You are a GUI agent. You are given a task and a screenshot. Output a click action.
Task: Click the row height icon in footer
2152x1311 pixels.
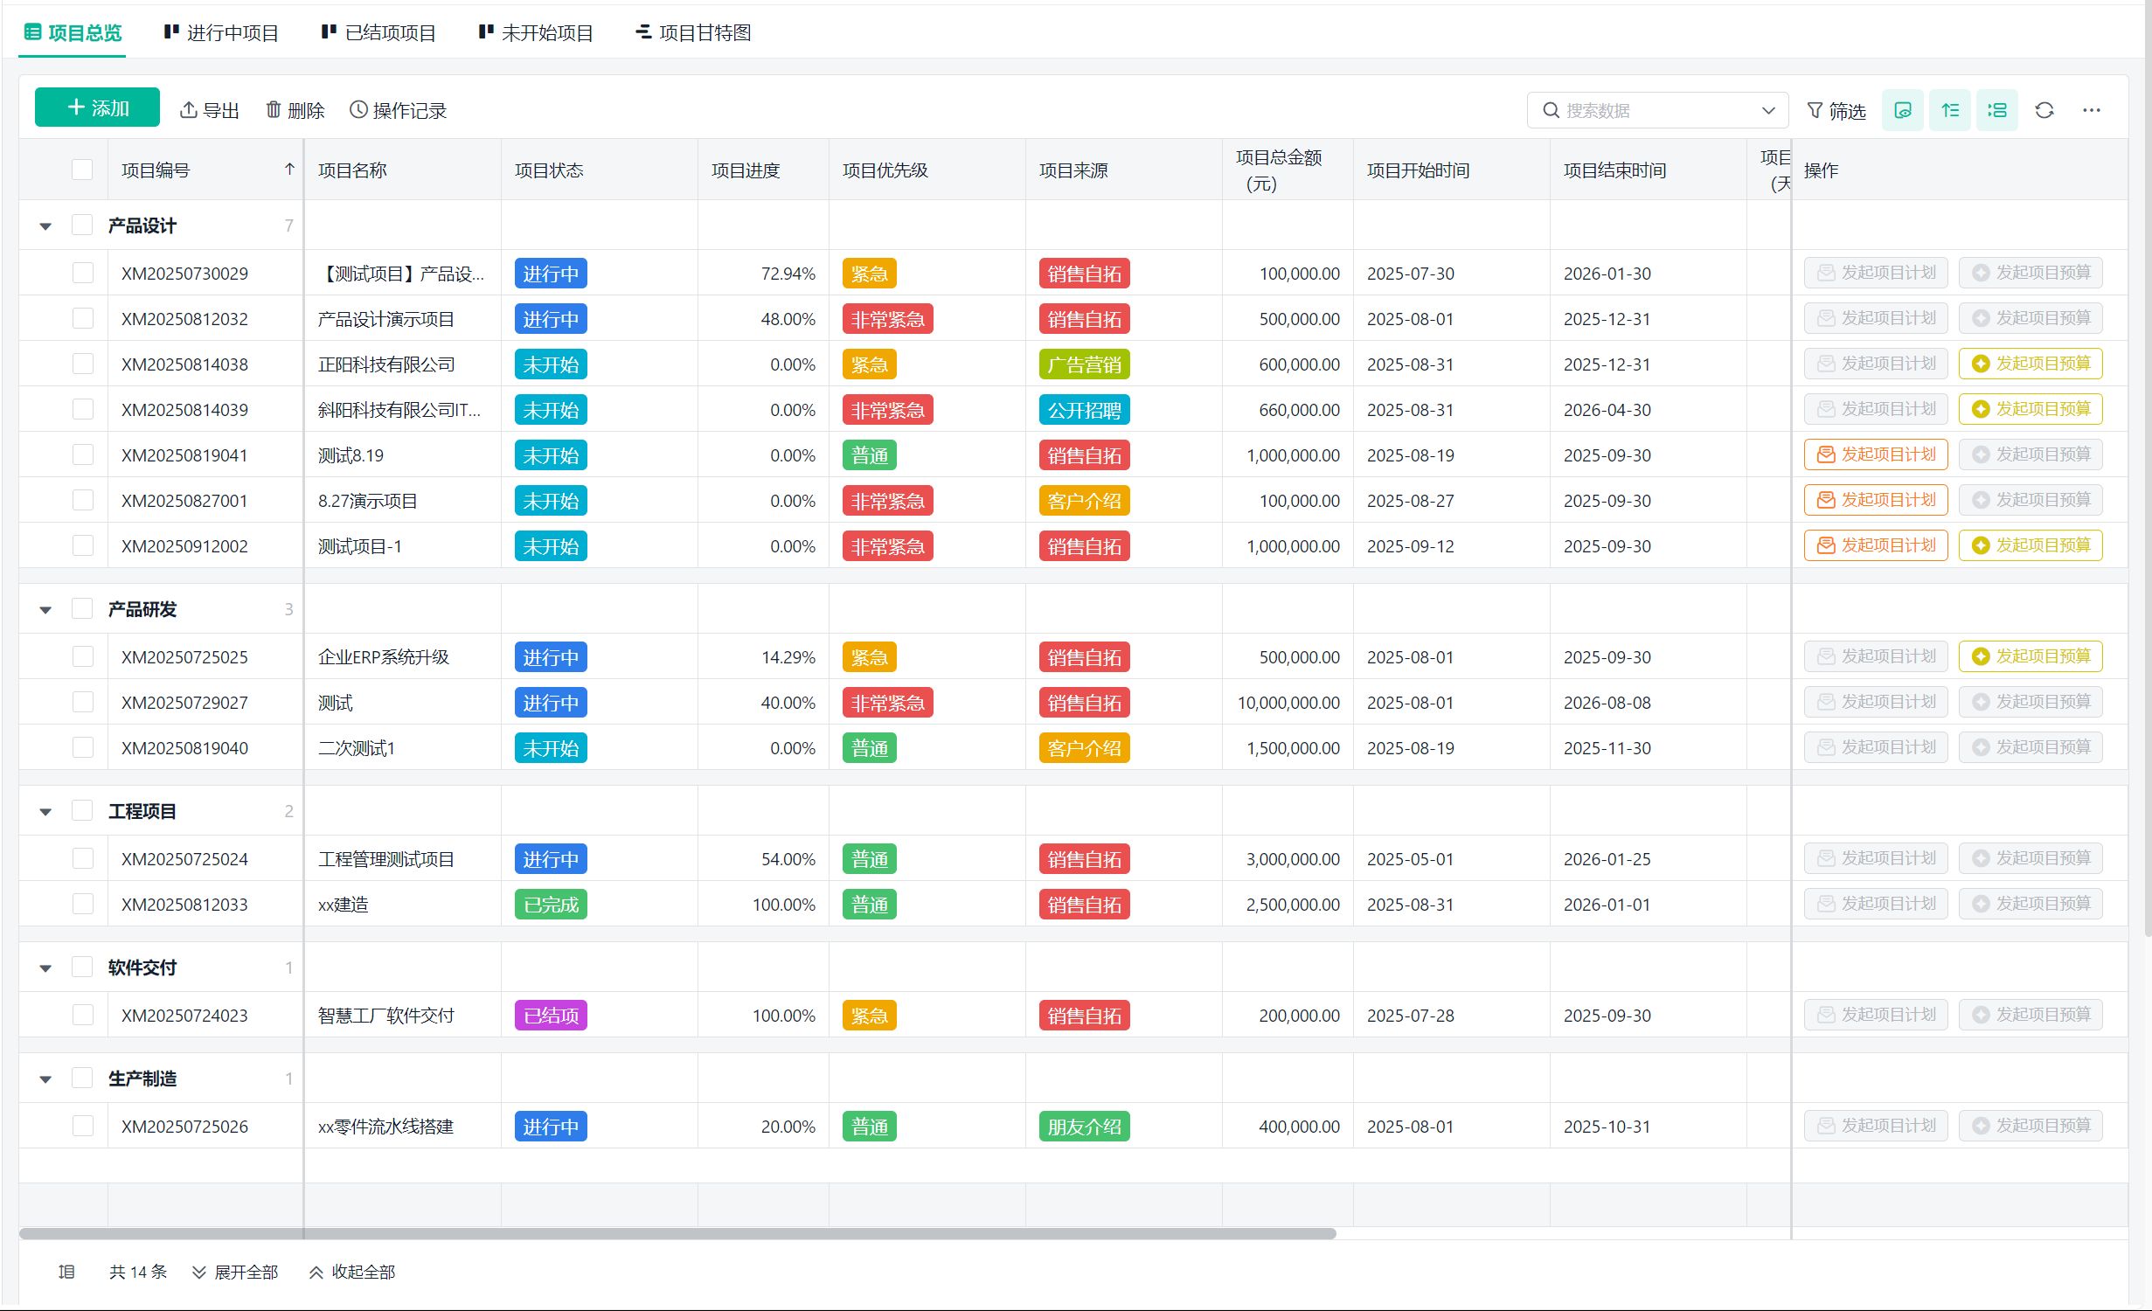(66, 1272)
